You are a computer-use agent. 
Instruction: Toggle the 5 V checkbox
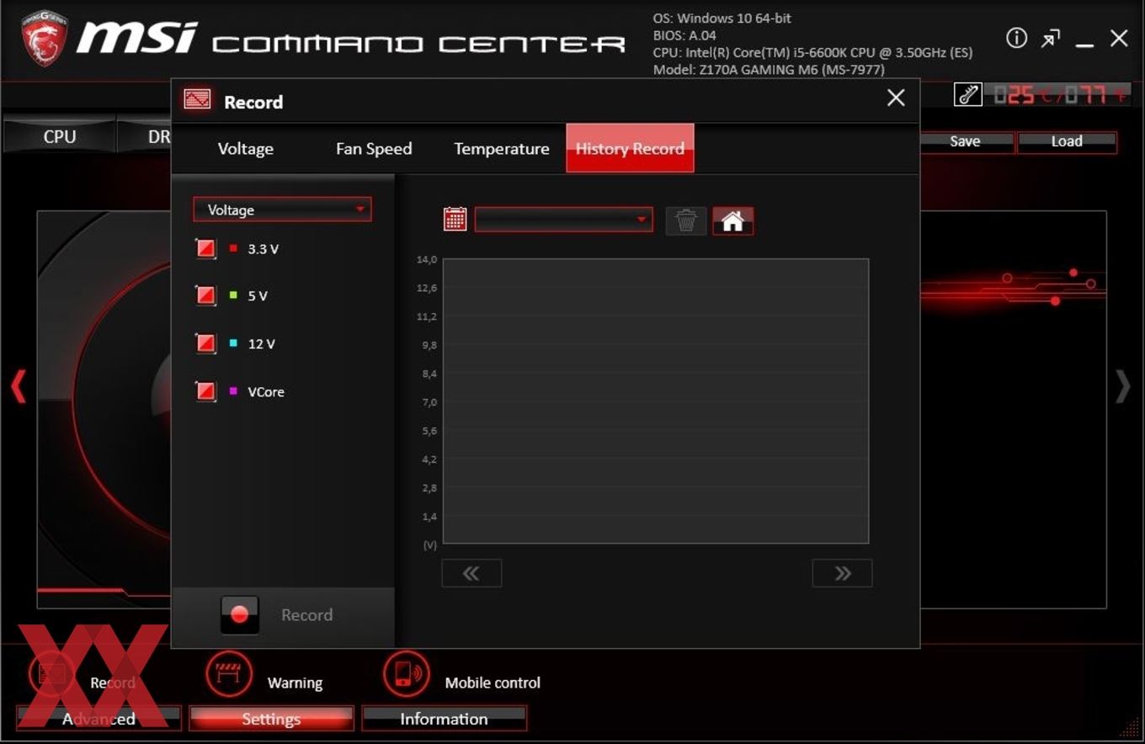[x=206, y=295]
